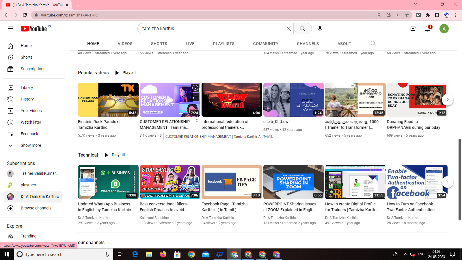The height and width of the screenshot is (260, 462).
Task: Clear the search box text with X
Action: click(x=288, y=29)
